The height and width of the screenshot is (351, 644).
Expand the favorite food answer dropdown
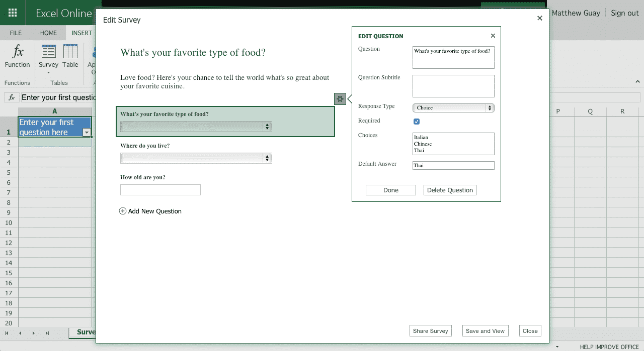click(x=196, y=127)
